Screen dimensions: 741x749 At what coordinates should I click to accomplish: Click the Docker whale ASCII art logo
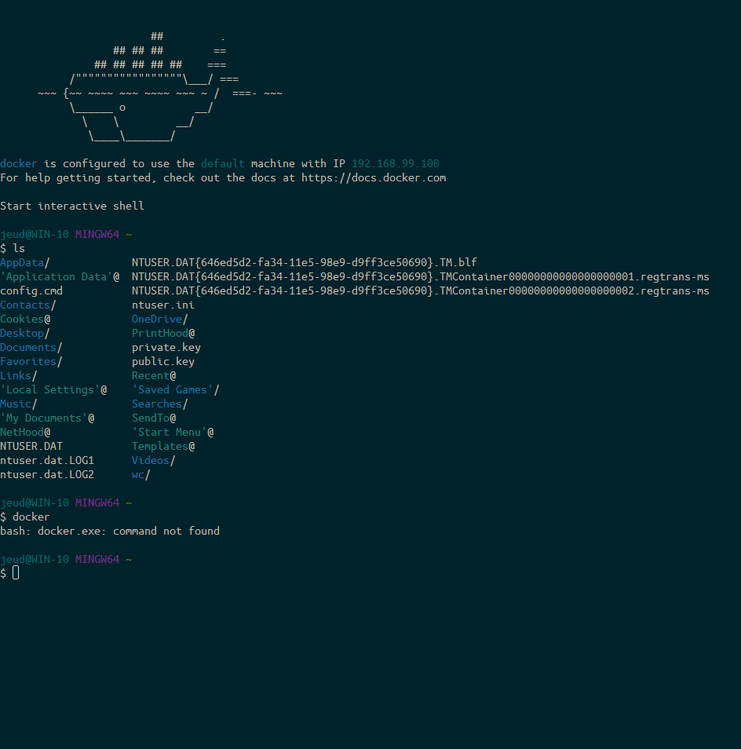click(160, 86)
